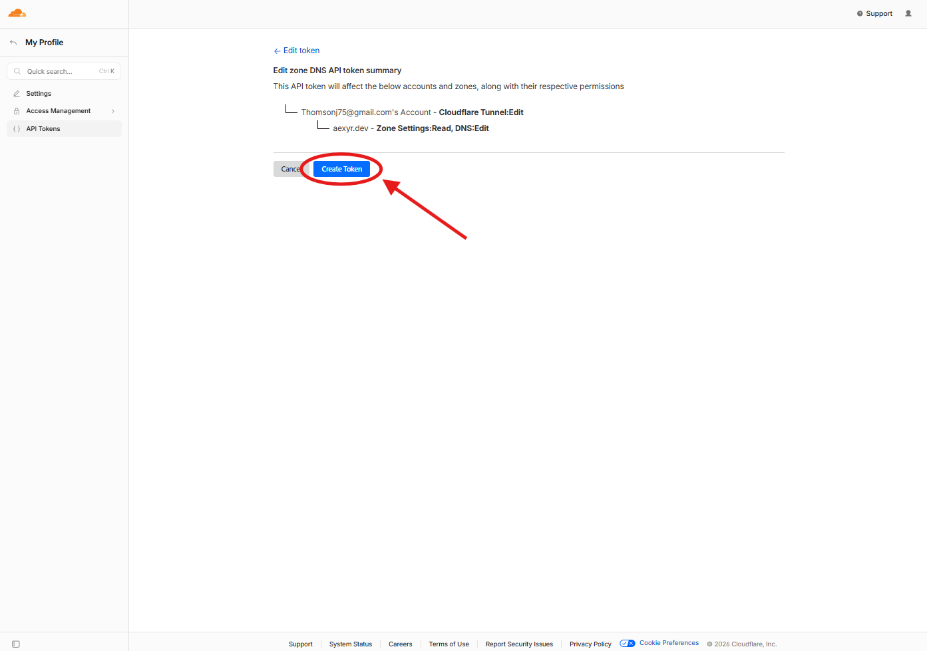
Task: Open the footer Support link
Action: [301, 644]
